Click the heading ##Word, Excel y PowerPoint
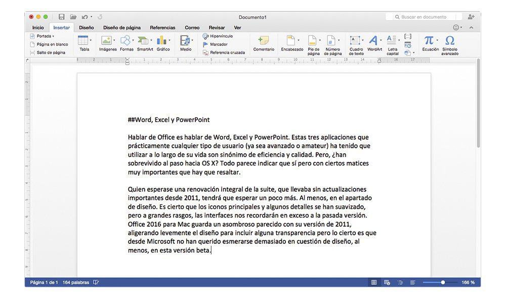506x298 pixels. 169,120
